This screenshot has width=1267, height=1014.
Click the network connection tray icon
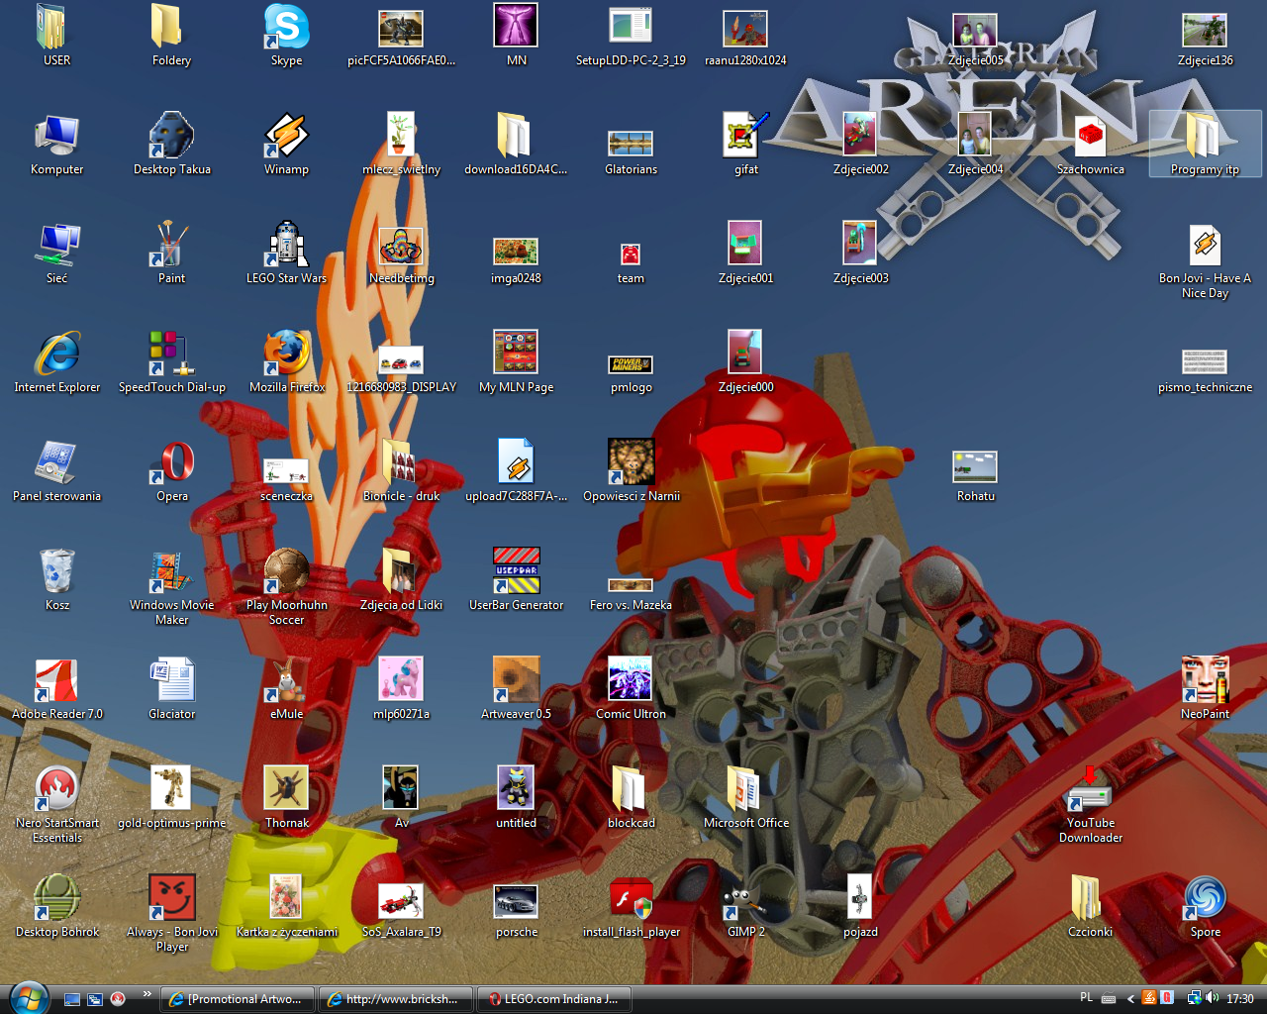tap(1195, 998)
